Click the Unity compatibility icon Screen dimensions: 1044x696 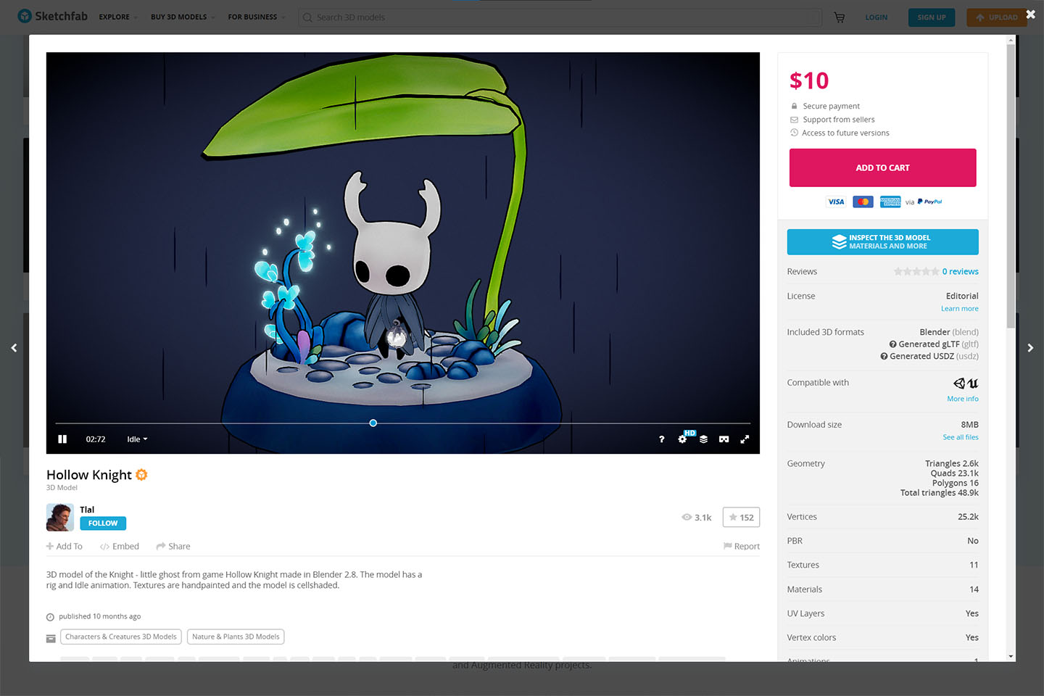point(959,383)
